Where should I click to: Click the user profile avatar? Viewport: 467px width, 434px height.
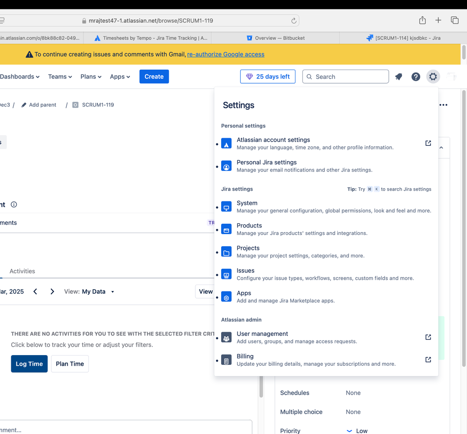[452, 77]
